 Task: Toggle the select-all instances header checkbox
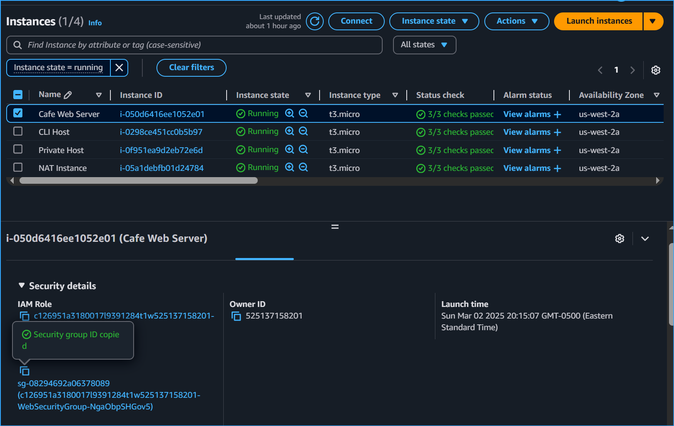tap(18, 95)
